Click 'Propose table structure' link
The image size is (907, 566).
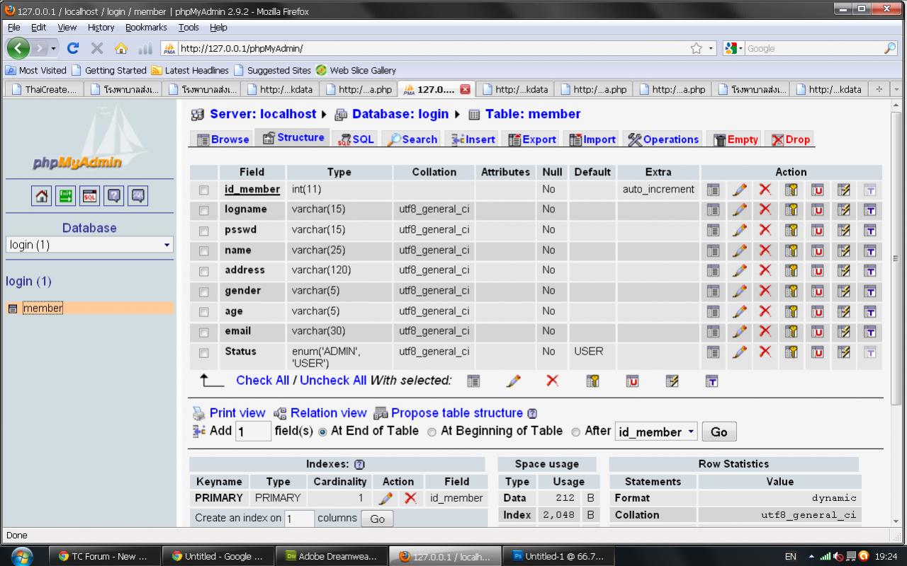pos(457,413)
